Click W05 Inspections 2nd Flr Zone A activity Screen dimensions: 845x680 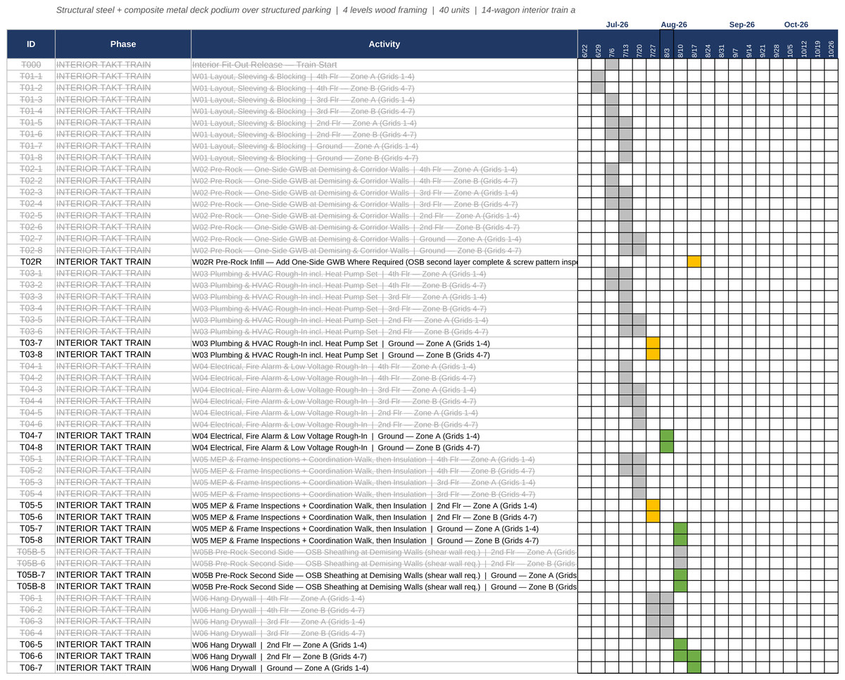(384, 505)
